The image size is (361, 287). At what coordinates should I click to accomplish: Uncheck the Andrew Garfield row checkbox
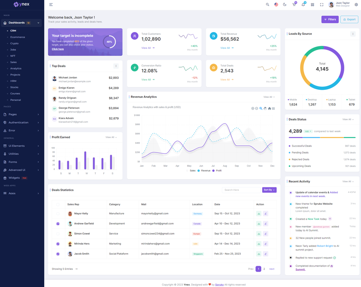pos(58,224)
